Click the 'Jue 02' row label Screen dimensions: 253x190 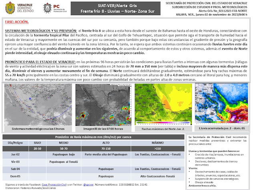(x=15, y=154)
